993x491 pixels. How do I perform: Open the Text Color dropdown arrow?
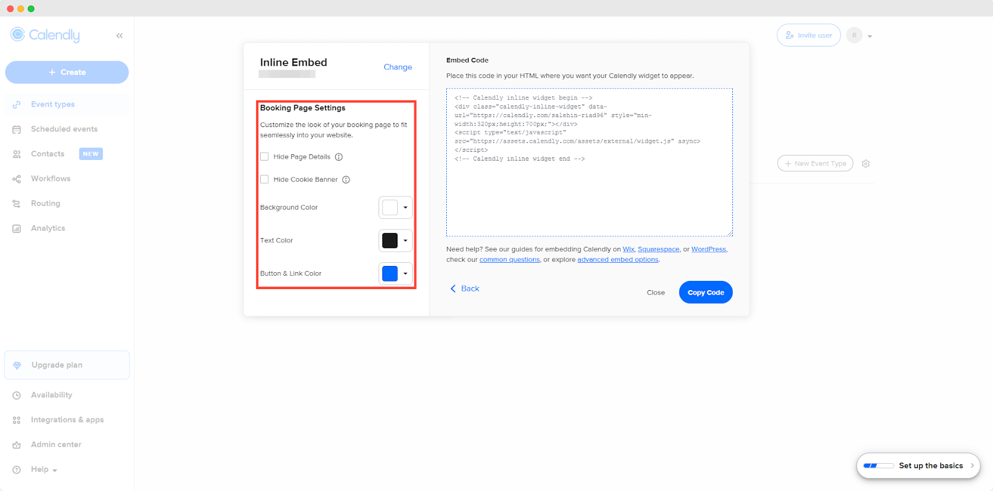[x=405, y=241]
